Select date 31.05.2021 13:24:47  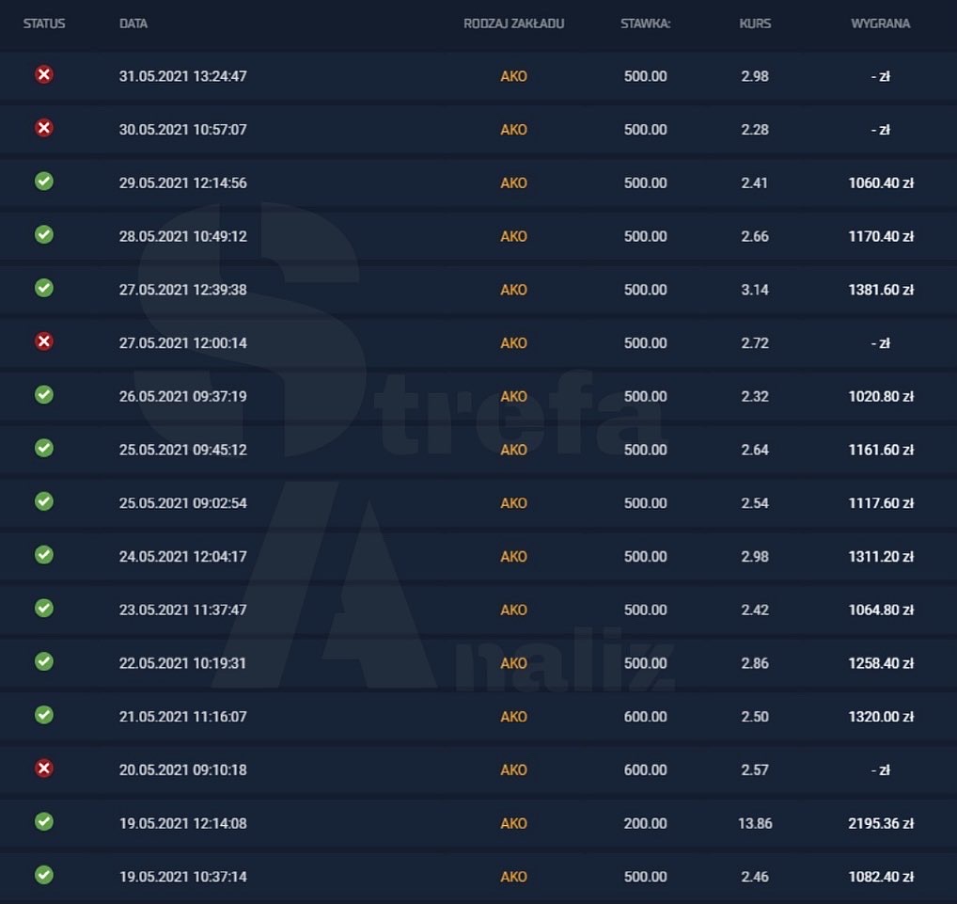183,76
